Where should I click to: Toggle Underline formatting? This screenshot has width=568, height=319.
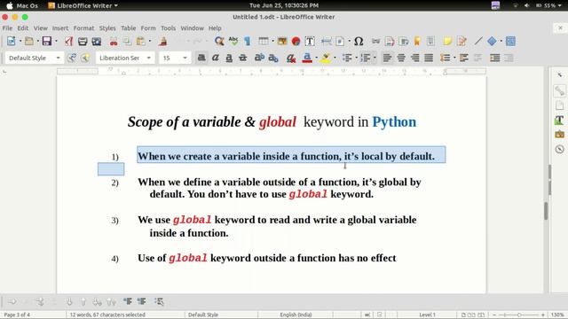(229, 58)
